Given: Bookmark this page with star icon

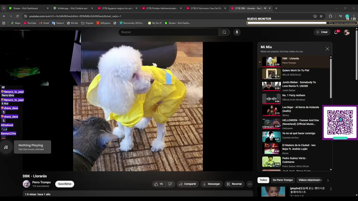Looking at the screenshot, I should coord(321,16).
